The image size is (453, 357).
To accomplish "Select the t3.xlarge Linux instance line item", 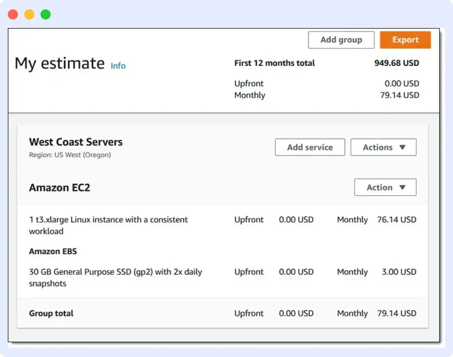I will [x=108, y=225].
